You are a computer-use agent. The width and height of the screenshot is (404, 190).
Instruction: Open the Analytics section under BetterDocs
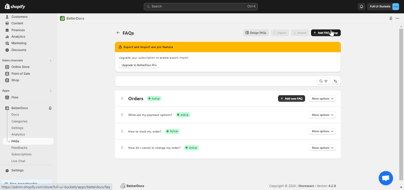point(18,134)
